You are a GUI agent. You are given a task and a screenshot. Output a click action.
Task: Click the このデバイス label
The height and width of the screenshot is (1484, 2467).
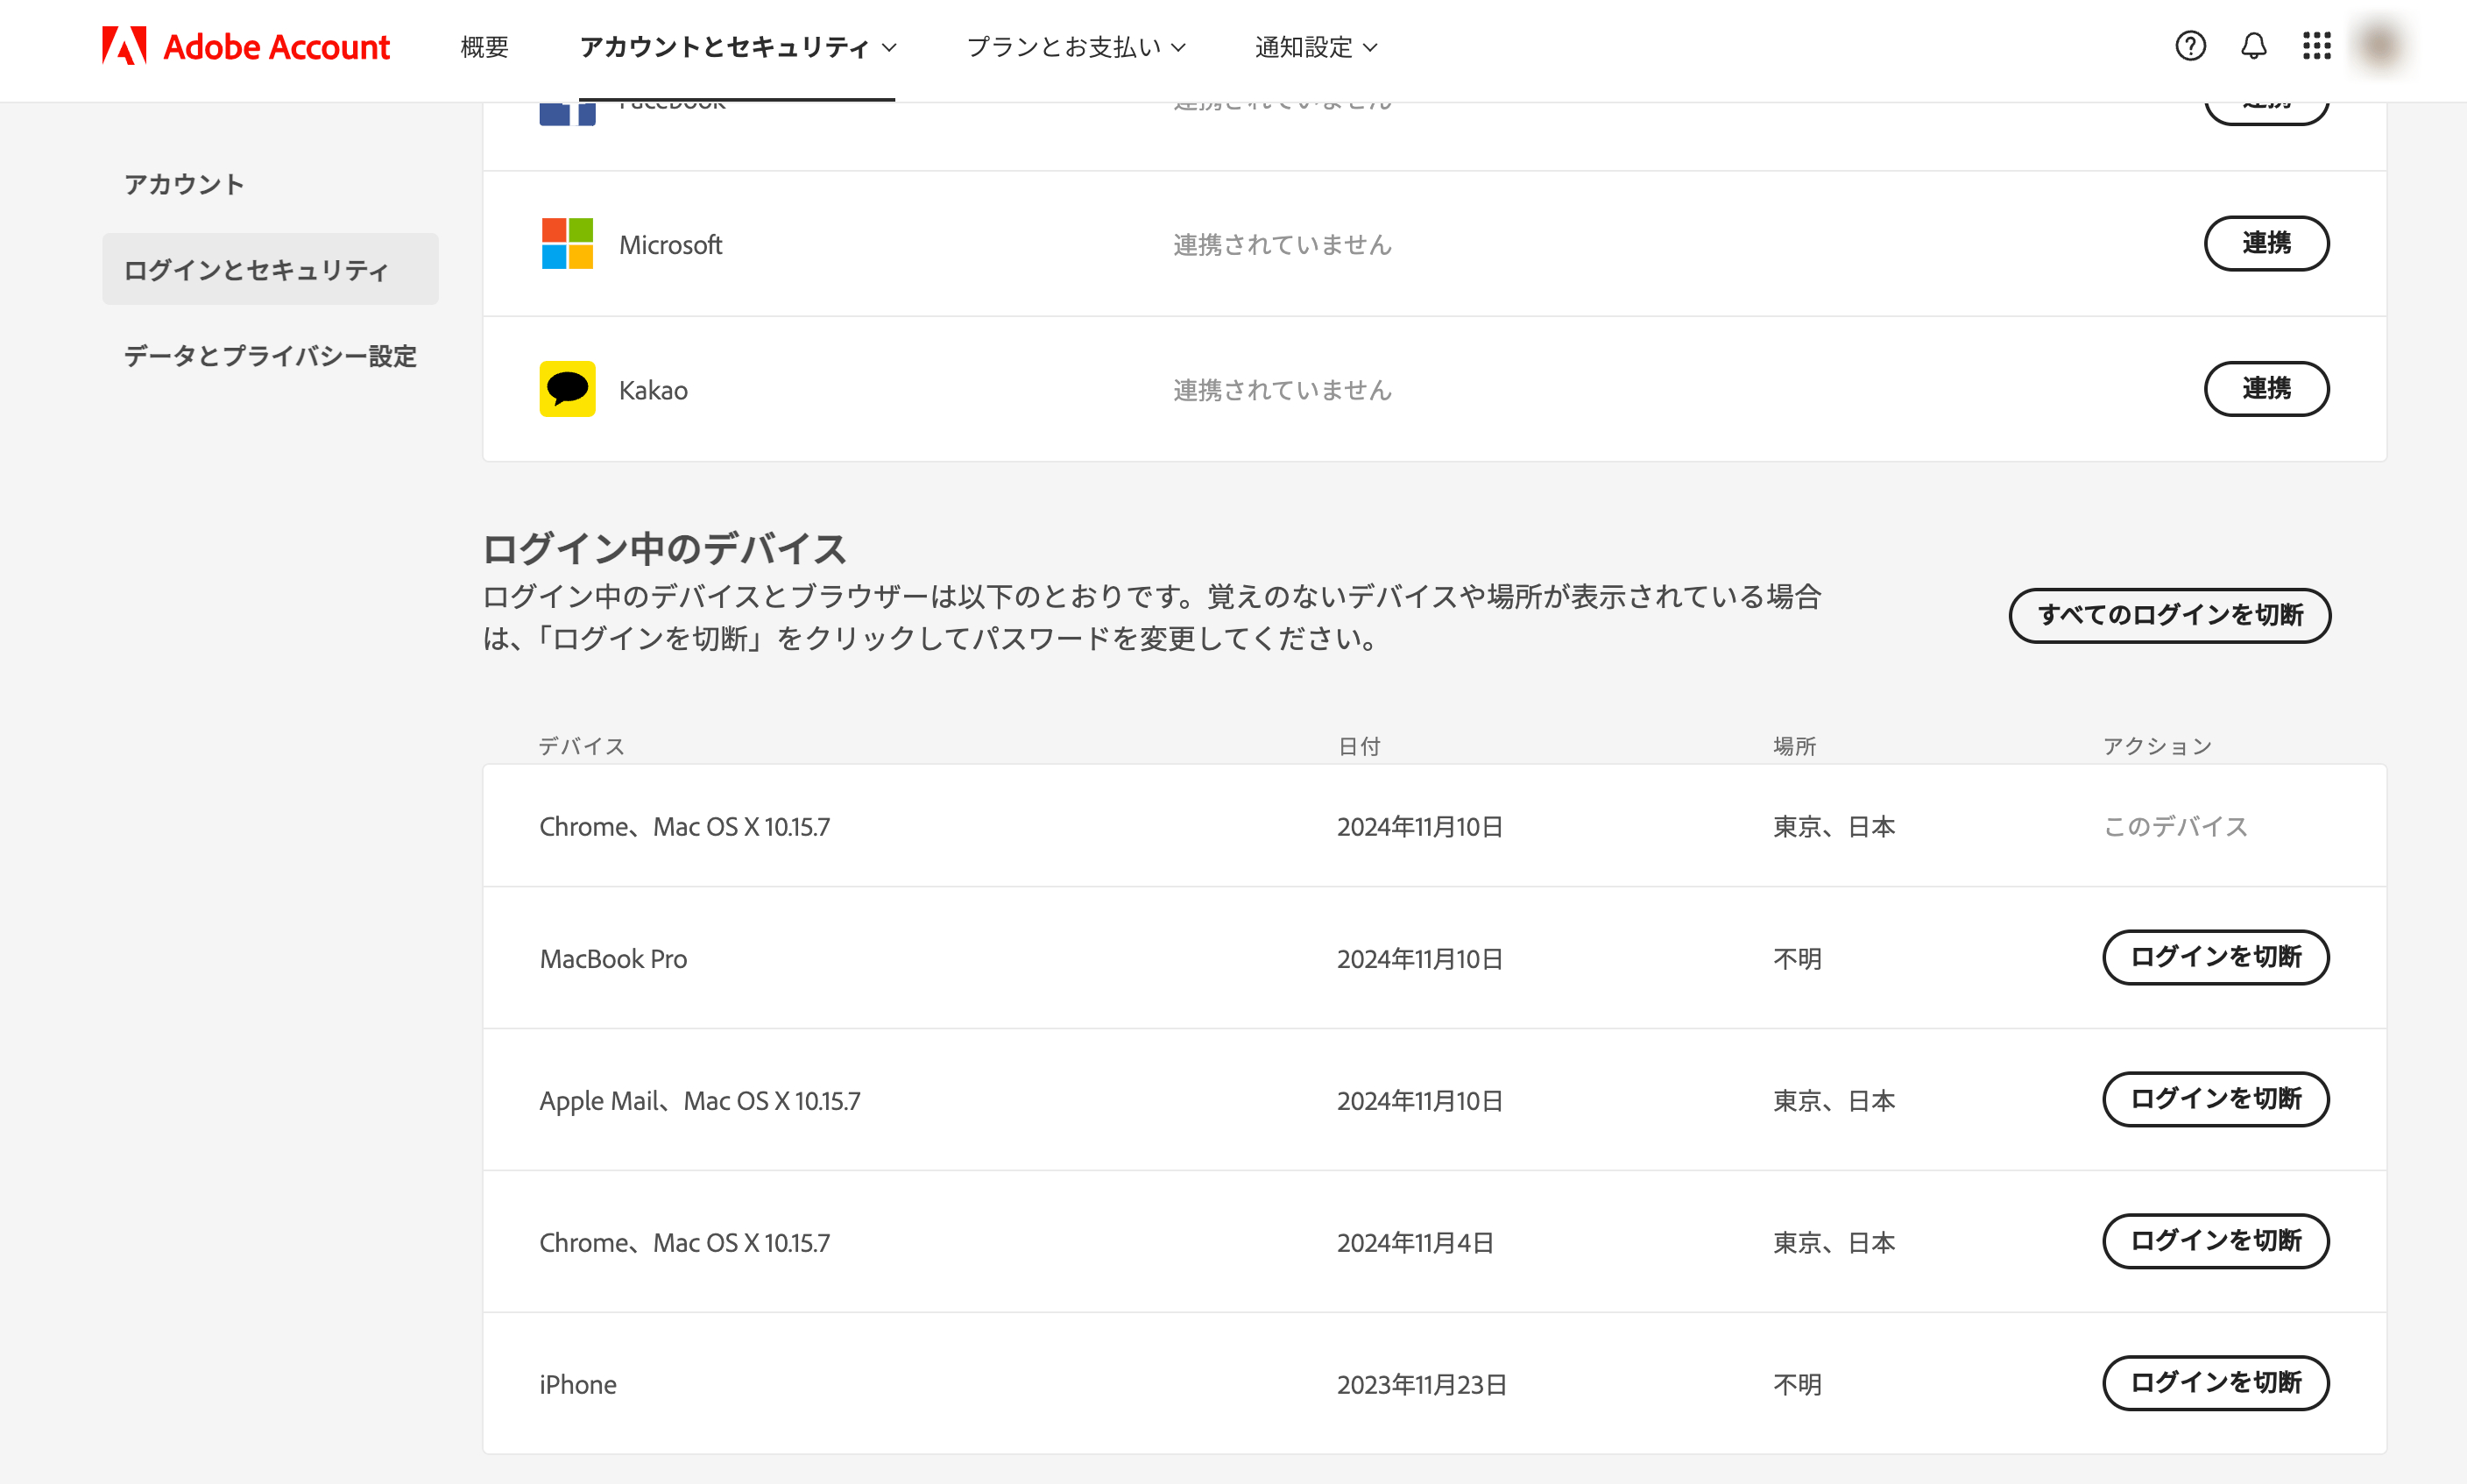pyautogui.click(x=2175, y=826)
